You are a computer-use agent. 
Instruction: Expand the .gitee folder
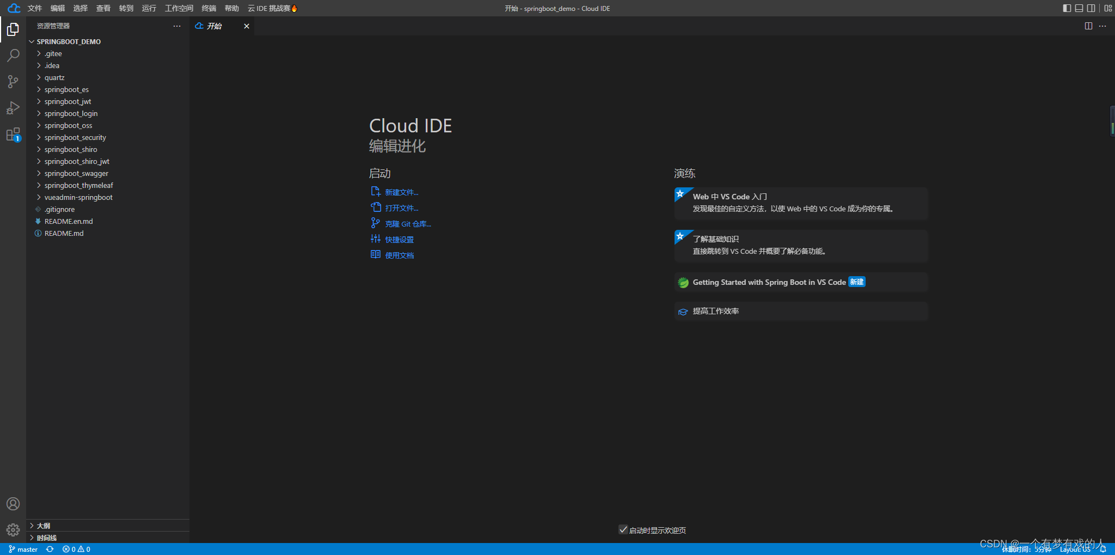tap(108, 53)
